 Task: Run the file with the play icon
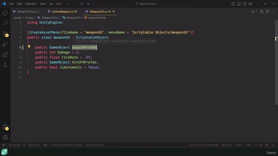click(x=253, y=12)
